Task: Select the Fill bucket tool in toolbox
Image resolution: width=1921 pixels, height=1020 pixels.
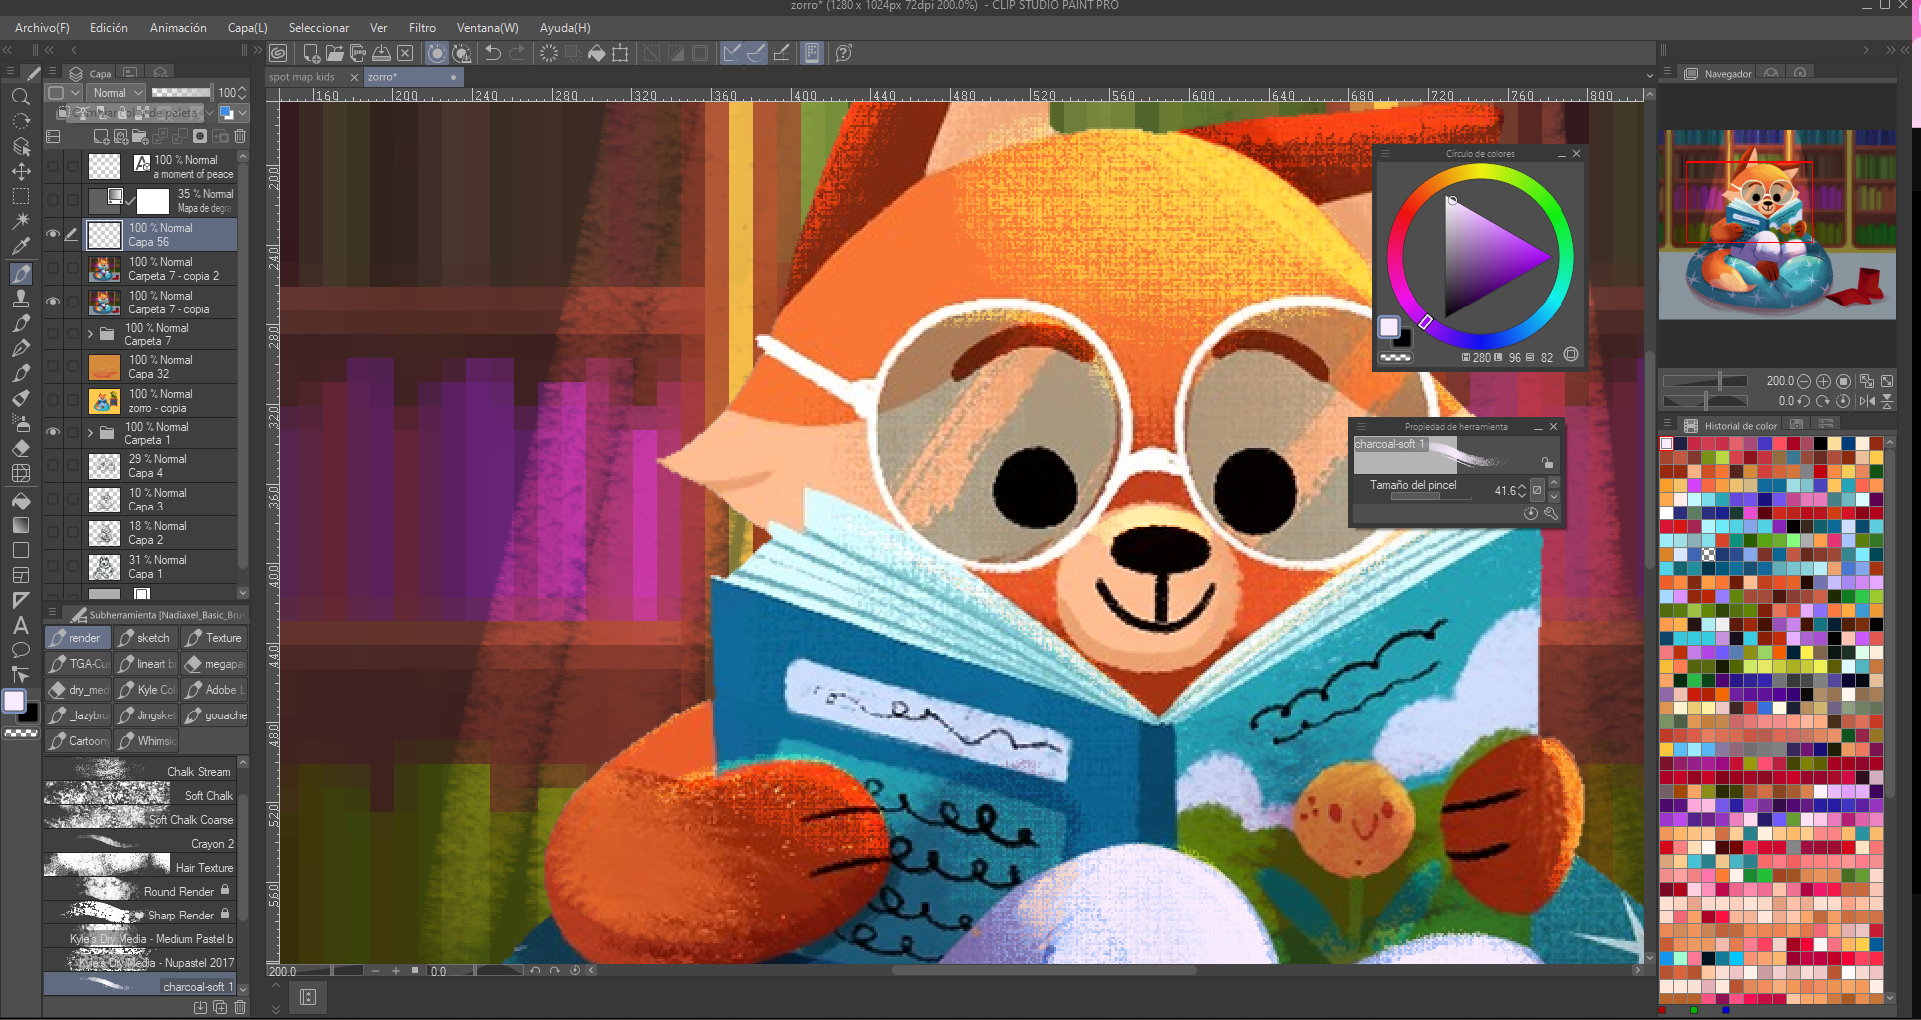Action: point(20,501)
